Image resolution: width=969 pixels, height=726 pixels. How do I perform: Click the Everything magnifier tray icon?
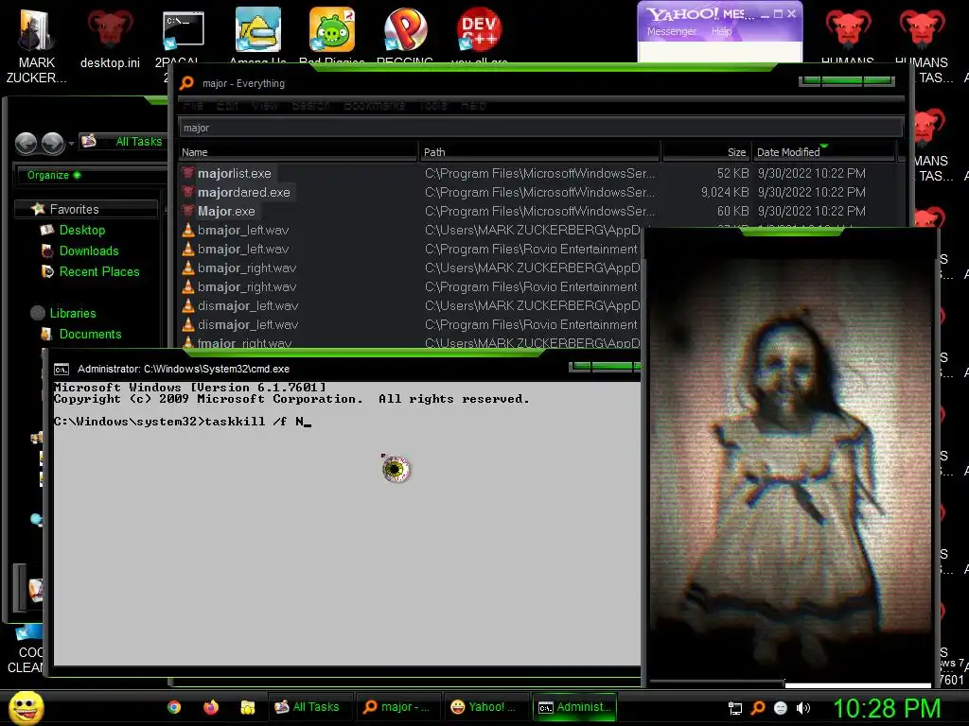point(758,708)
